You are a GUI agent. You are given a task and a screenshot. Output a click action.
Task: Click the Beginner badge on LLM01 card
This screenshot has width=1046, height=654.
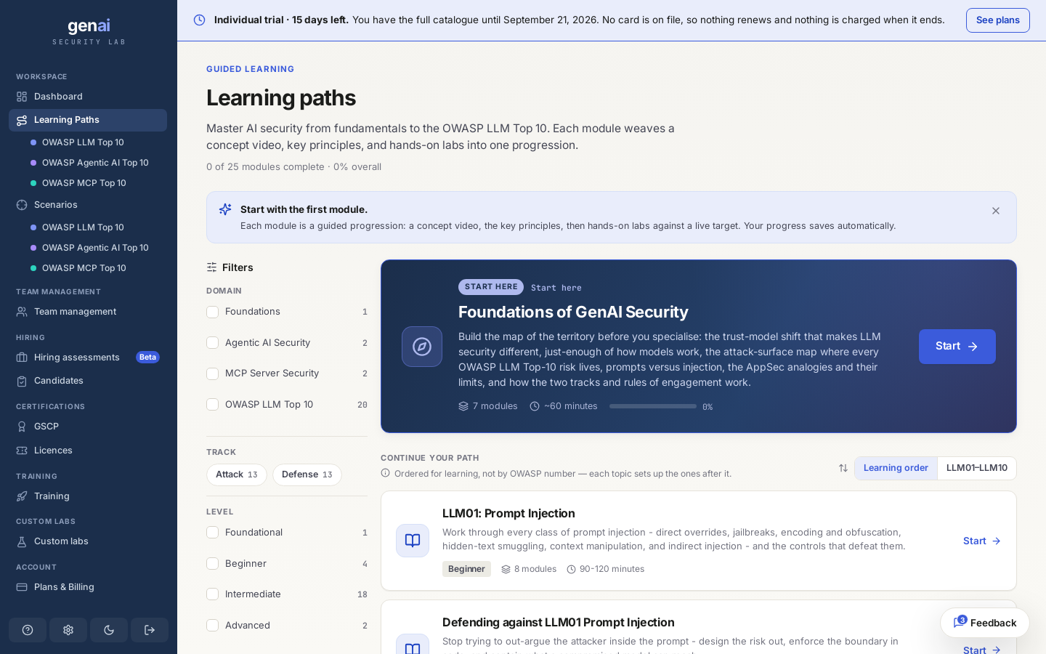(x=466, y=569)
